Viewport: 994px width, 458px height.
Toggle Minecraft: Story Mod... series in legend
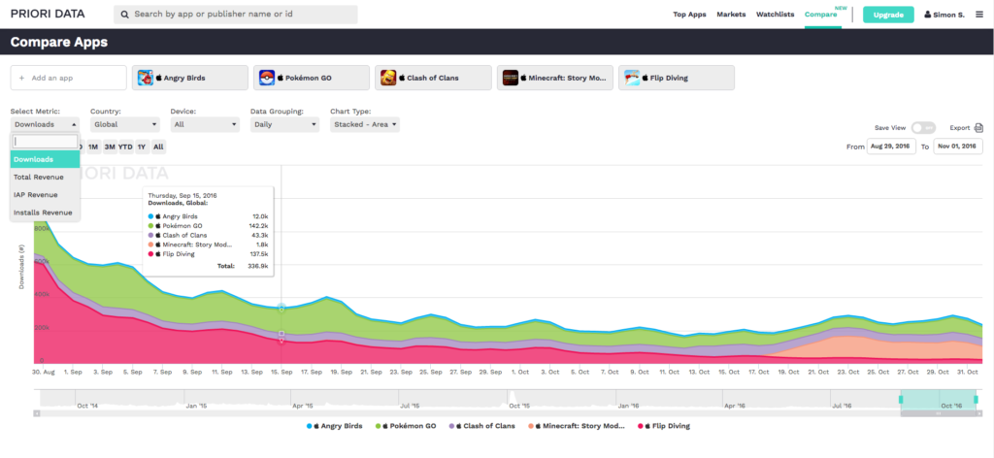(577, 426)
